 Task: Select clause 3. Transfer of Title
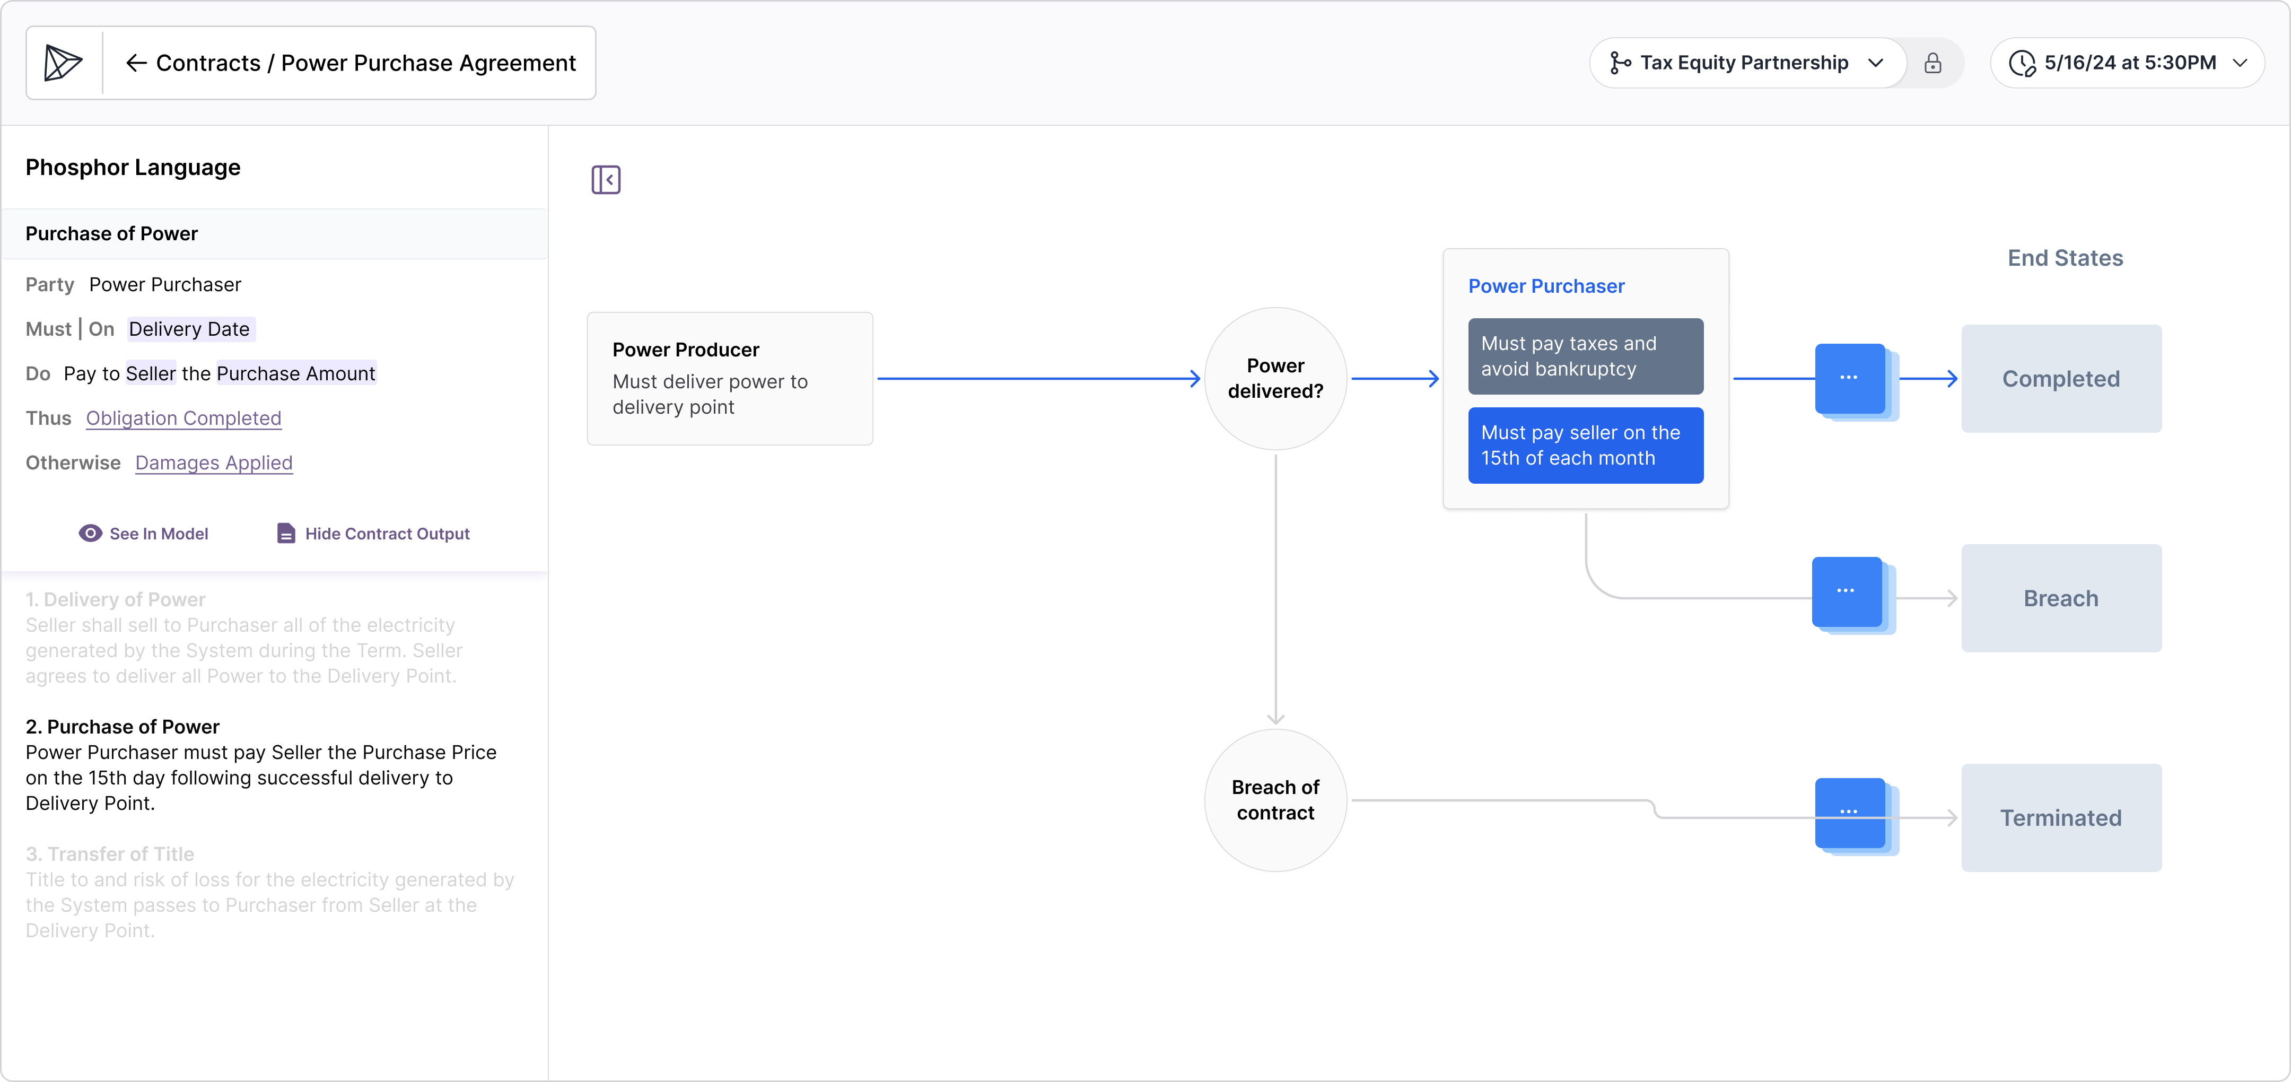(269, 893)
